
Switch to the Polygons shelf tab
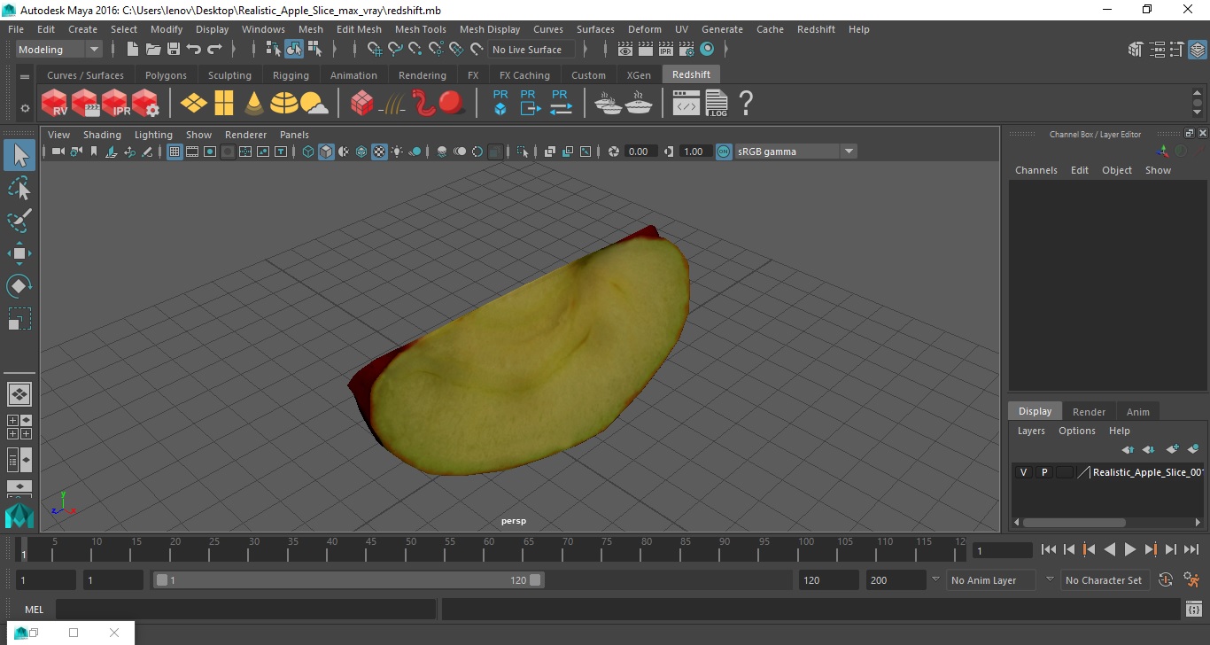166,75
